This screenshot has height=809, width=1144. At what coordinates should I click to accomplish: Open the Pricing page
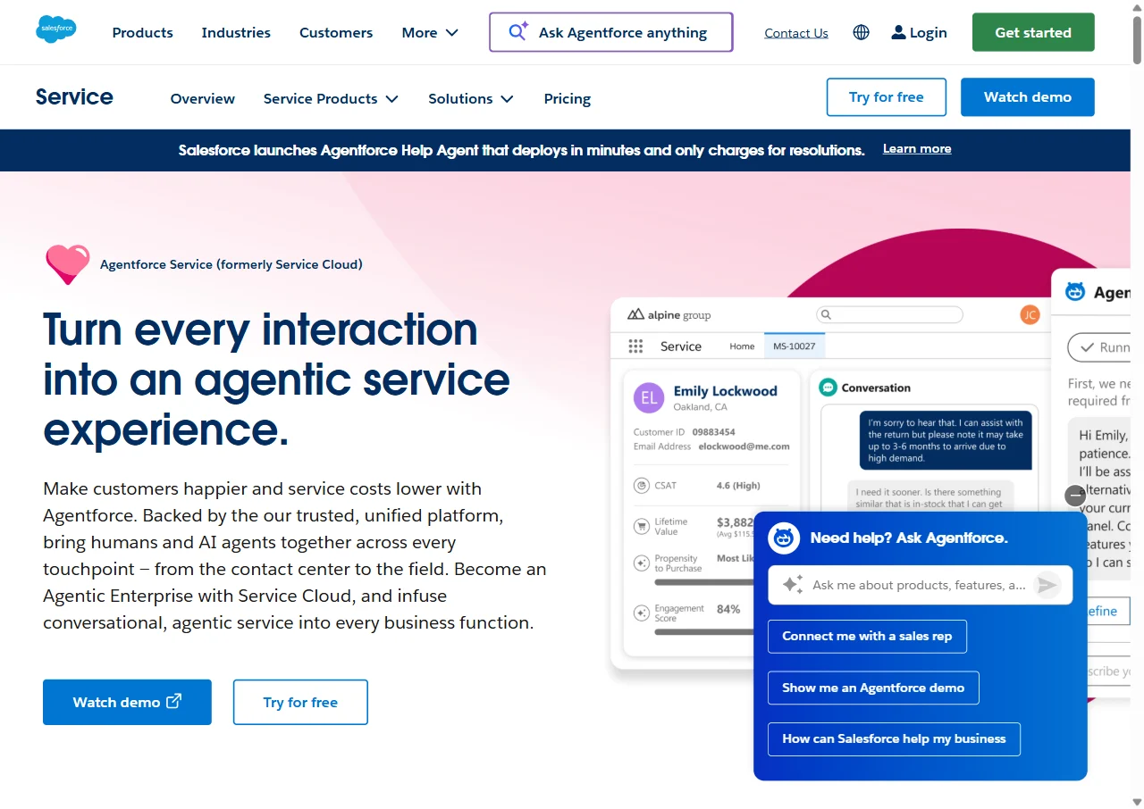point(568,98)
